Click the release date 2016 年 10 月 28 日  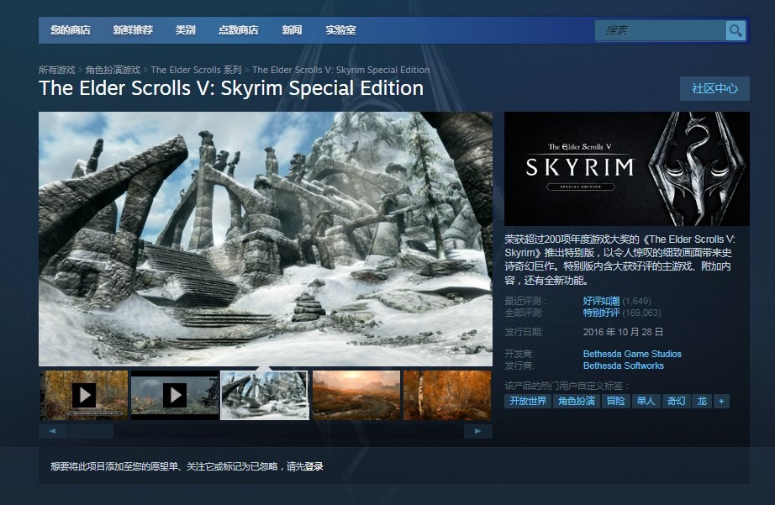click(623, 332)
